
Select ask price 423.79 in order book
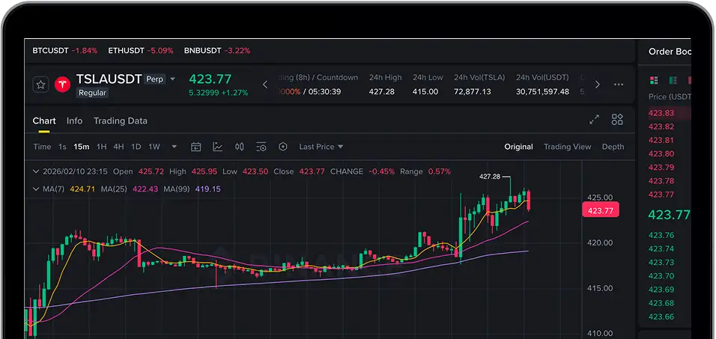pyautogui.click(x=661, y=168)
